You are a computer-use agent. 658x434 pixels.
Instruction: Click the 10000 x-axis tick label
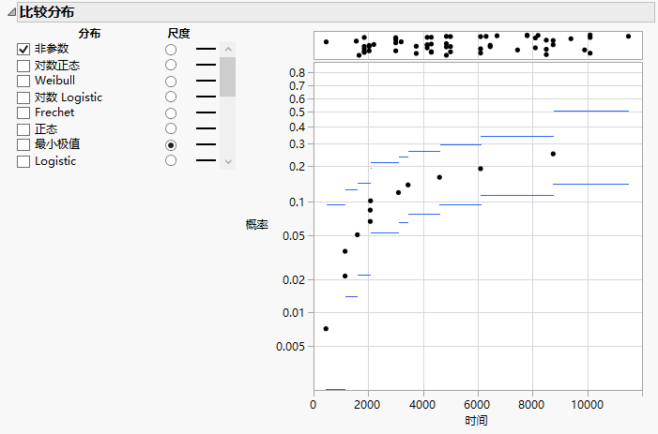point(588,405)
